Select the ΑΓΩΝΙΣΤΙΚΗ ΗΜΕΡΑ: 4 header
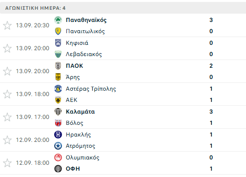Image resolution: width=246 pixels, height=177 pixels. [x=123, y=8]
